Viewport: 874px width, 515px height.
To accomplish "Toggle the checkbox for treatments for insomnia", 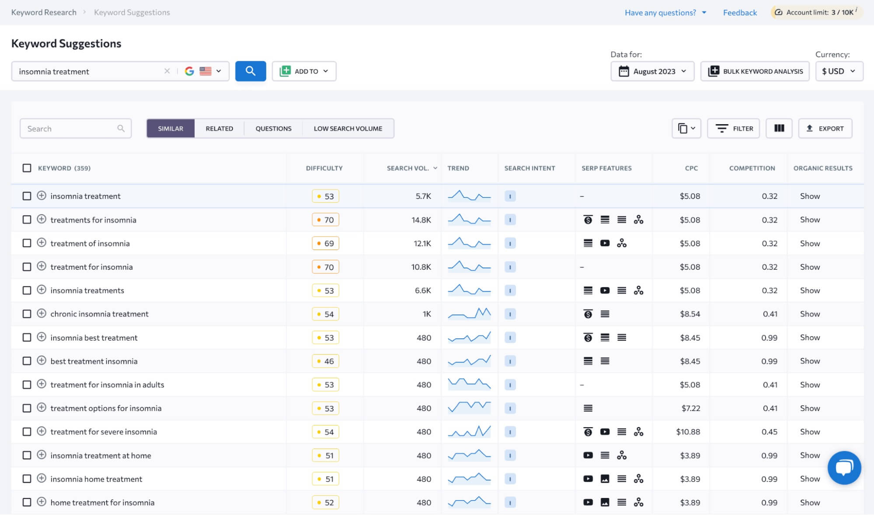I will [27, 219].
